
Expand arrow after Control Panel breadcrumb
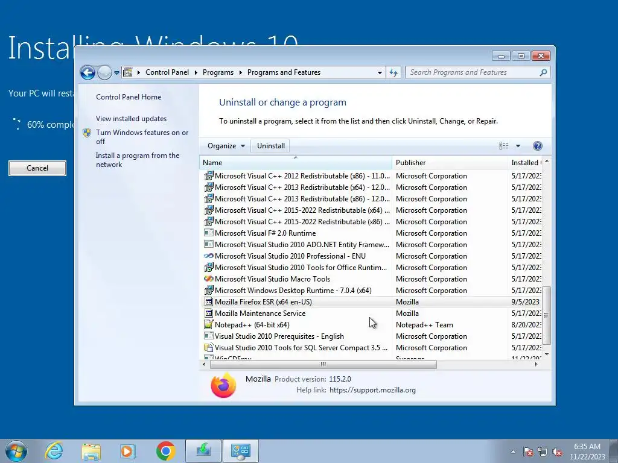[x=196, y=72]
